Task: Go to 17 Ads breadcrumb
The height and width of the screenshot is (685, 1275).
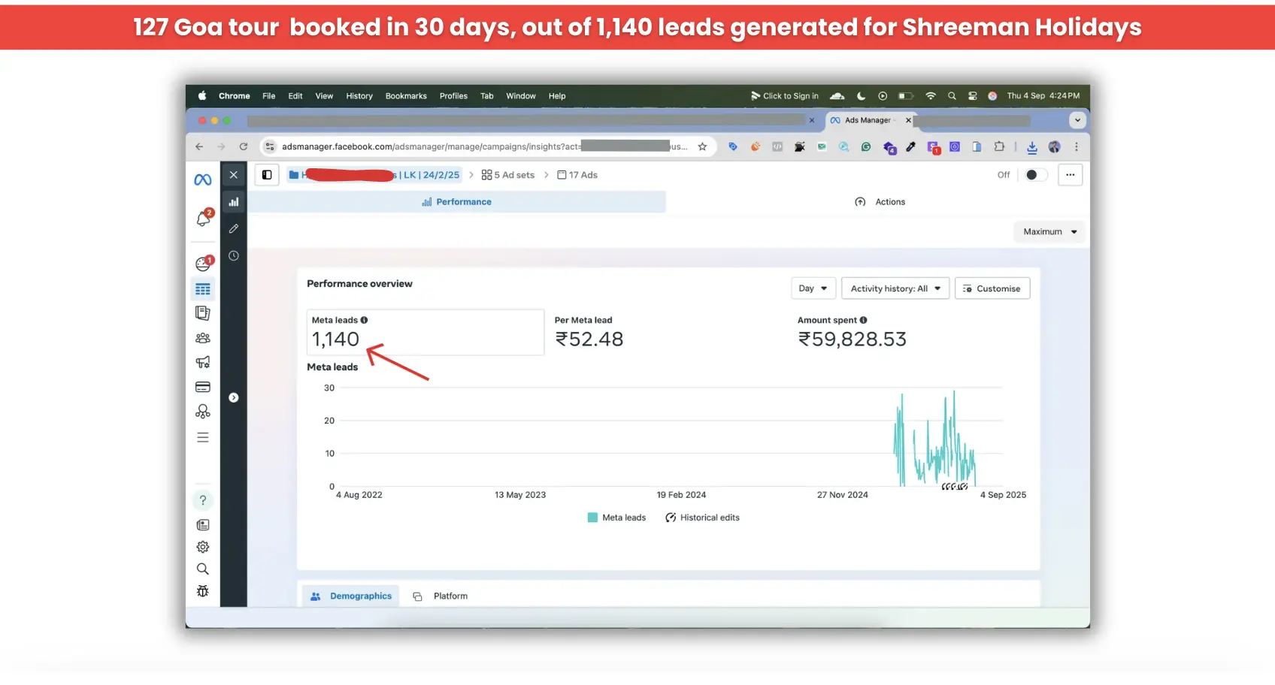Action: click(577, 175)
